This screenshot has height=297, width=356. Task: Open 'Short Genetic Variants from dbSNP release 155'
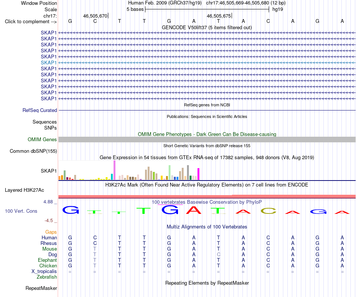click(207, 146)
